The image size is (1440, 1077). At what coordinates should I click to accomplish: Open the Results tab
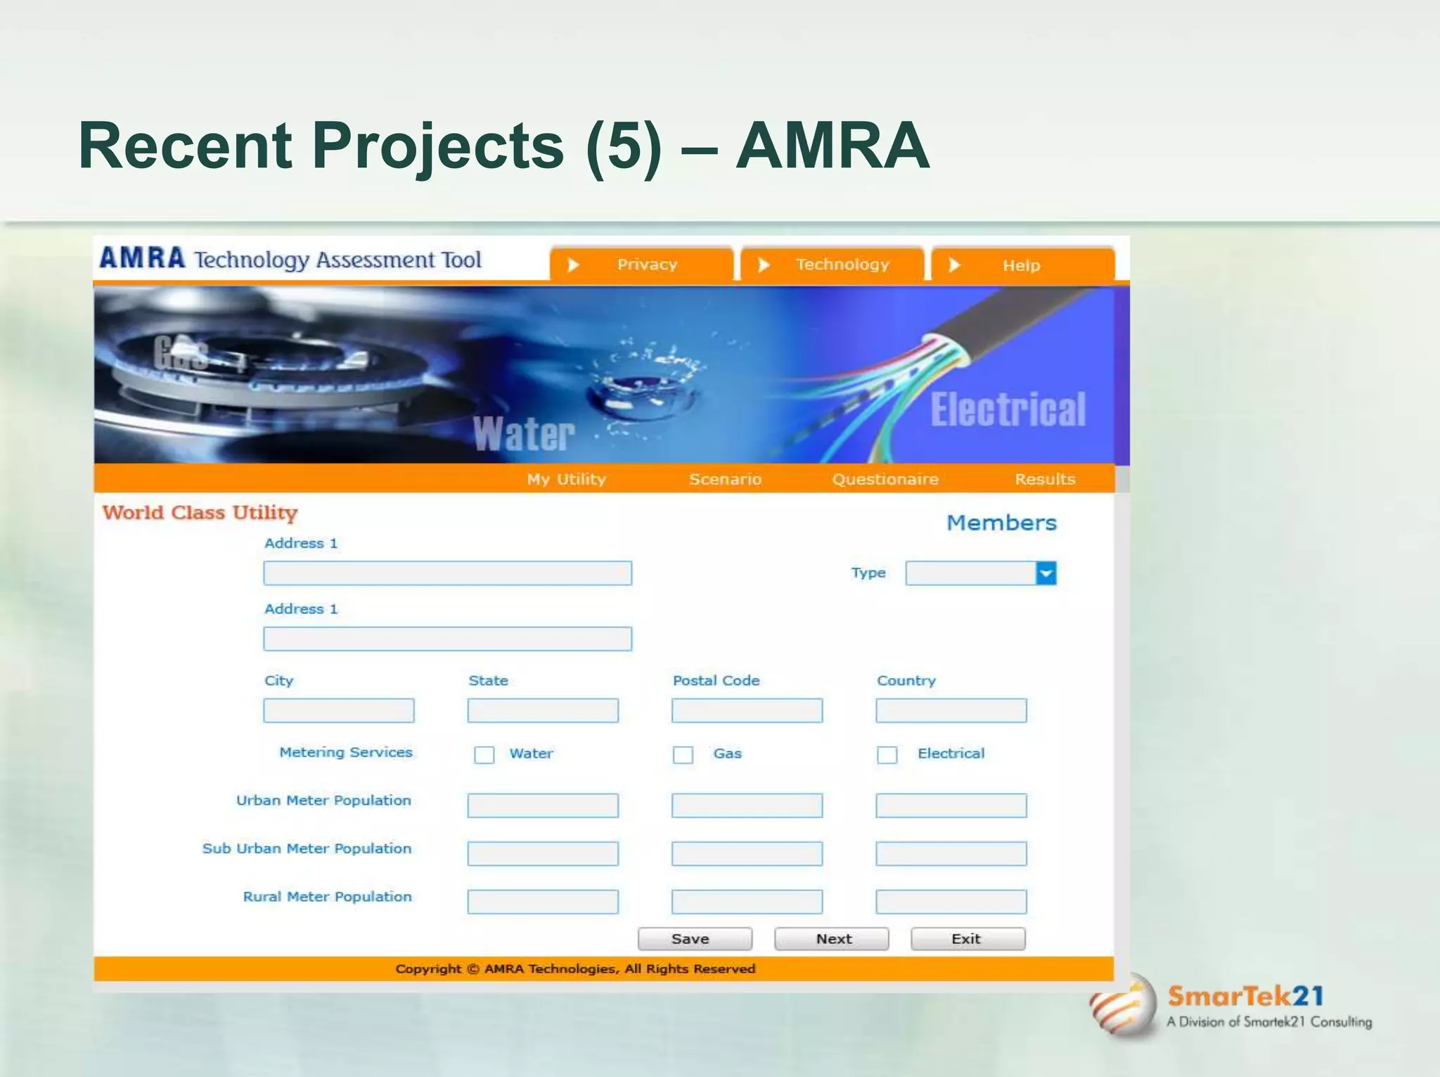click(x=1045, y=479)
